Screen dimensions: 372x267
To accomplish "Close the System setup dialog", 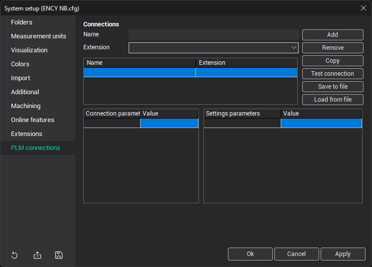I will [363, 8].
